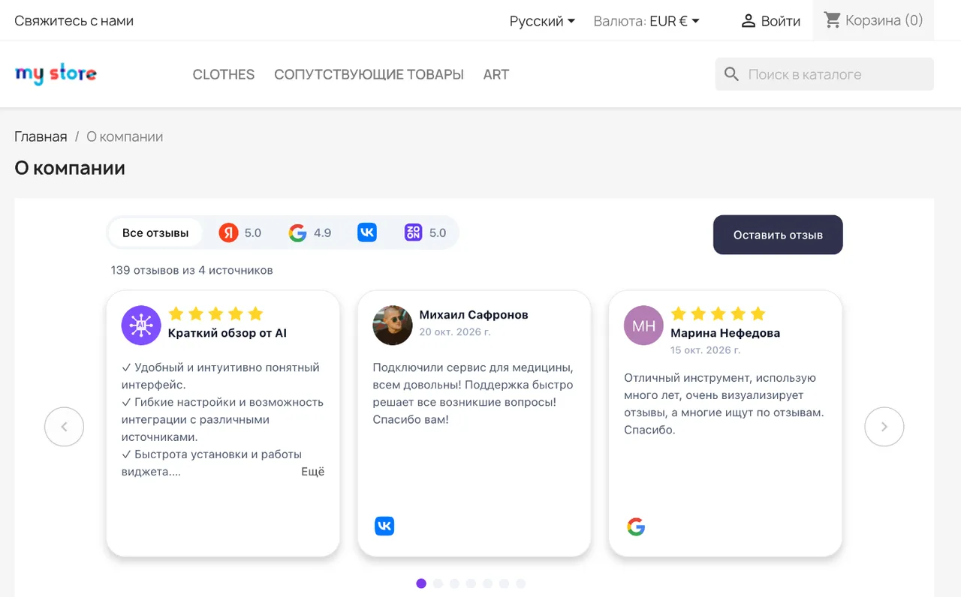Select the Все отзывы tab
Screen dimensions: 961x597
pos(155,232)
